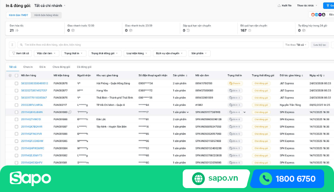The height and width of the screenshot is (192, 334).
Task: Click Chưa in print badge for waybill 861411790709
Action: tap(235, 83)
